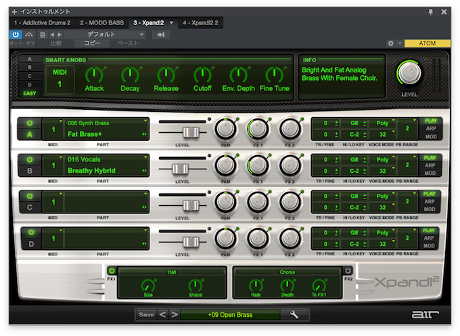Screen dimensions: 460x336
Task: Click the Fat Brass+ patch step arrows
Action: (144, 134)
